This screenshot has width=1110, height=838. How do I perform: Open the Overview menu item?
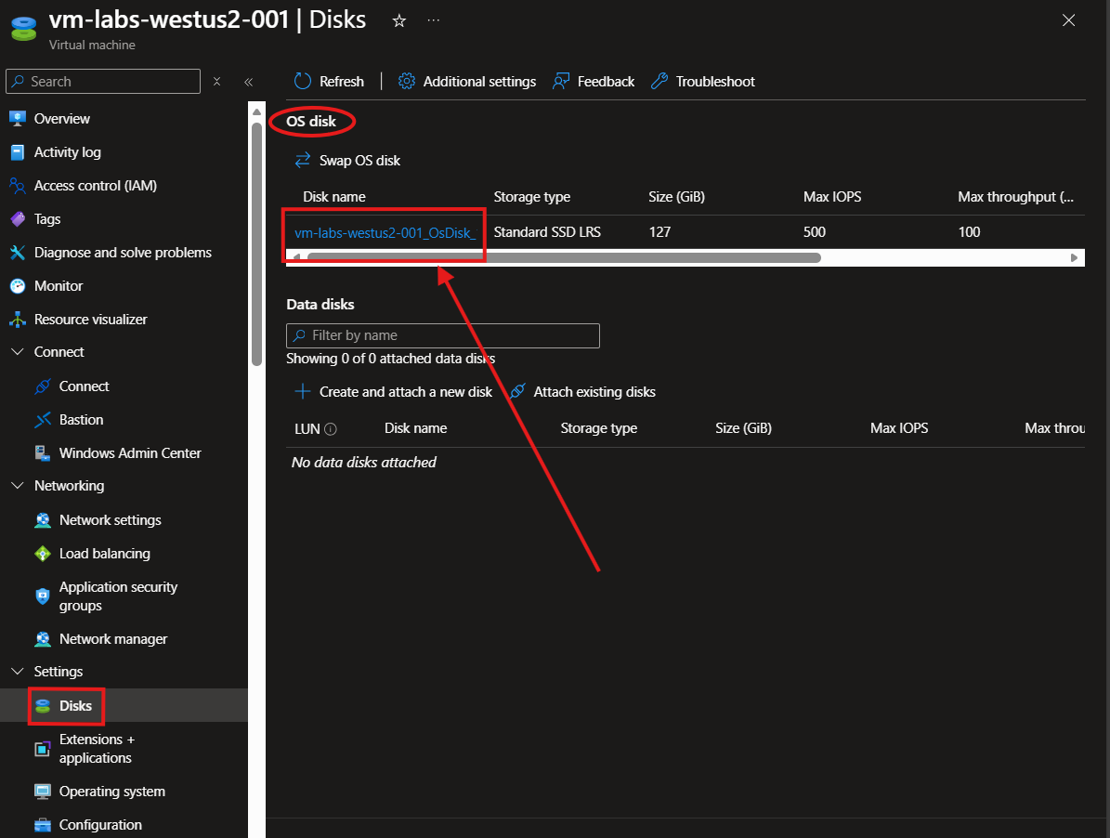click(61, 119)
